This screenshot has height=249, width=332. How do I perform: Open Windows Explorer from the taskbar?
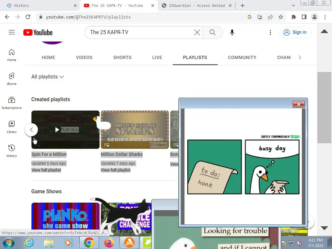pyautogui.click(x=49, y=243)
